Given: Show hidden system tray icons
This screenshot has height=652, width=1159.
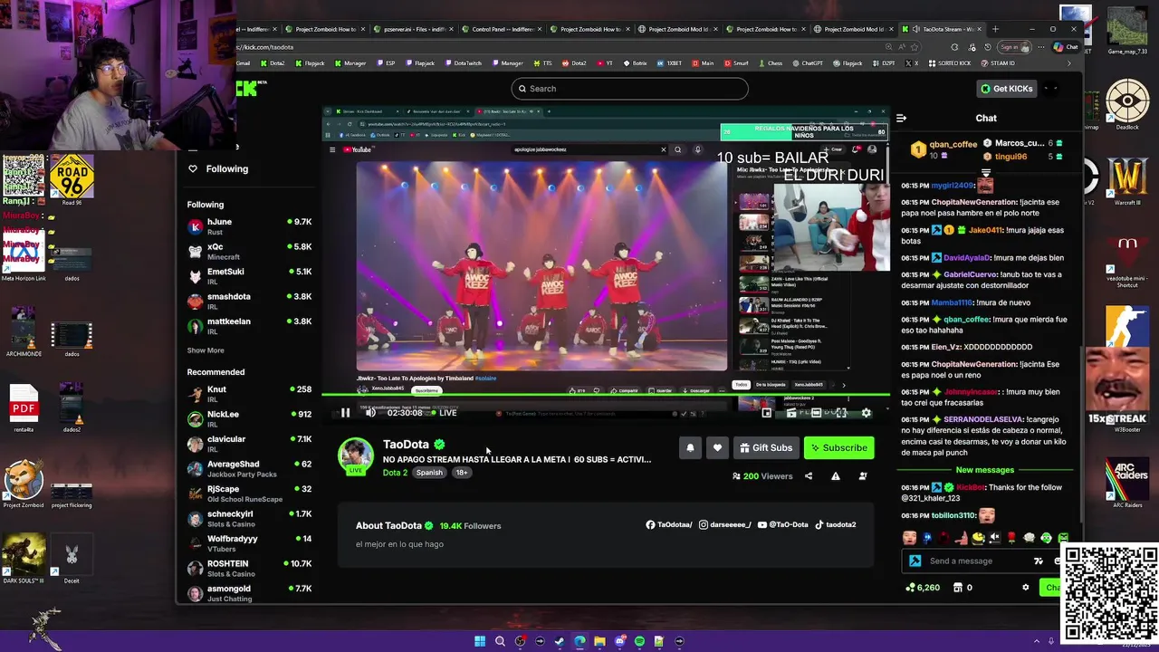Looking at the screenshot, I should pos(1038,641).
